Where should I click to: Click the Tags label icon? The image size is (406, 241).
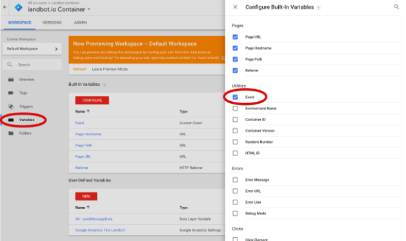click(x=11, y=93)
